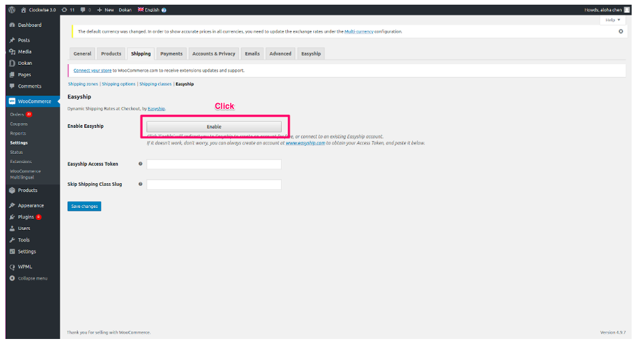The image size is (637, 345).
Task: Click the Comments icon in sidebar
Action: (x=12, y=86)
